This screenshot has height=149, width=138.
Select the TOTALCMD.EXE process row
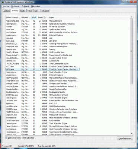(42, 64)
